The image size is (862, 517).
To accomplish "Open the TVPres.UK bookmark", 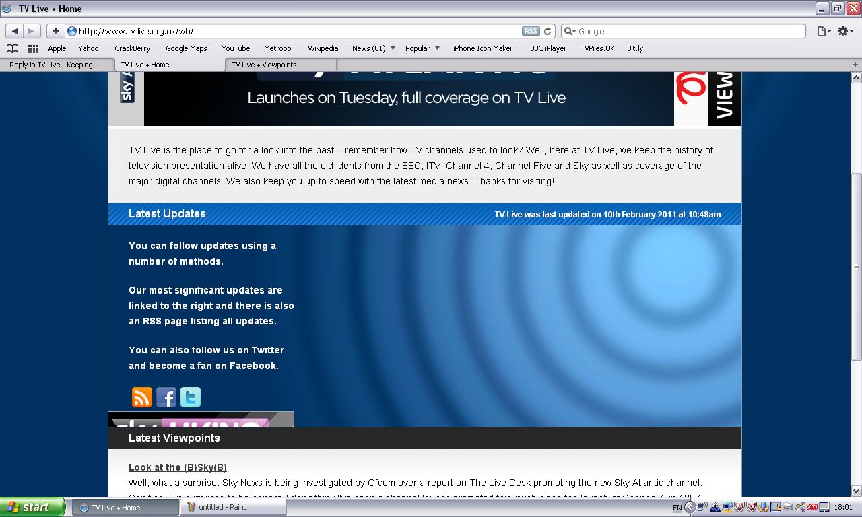I will coord(597,48).
